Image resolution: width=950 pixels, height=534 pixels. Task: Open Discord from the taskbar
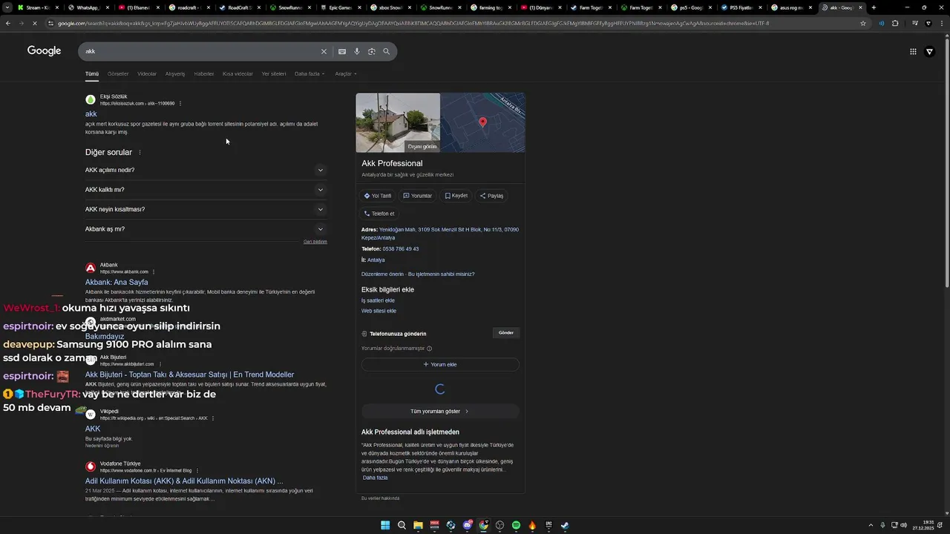point(468,525)
